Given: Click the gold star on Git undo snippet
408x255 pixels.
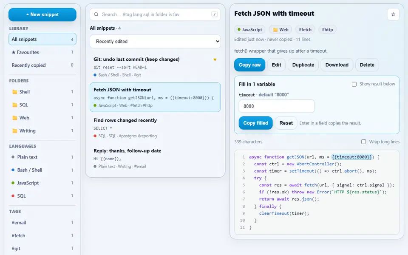Looking at the screenshot, I should point(215,59).
